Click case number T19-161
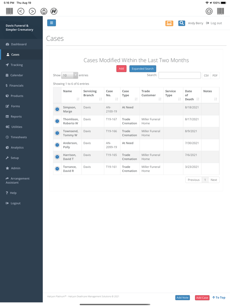The width and height of the screenshot is (230, 307). click(111, 167)
